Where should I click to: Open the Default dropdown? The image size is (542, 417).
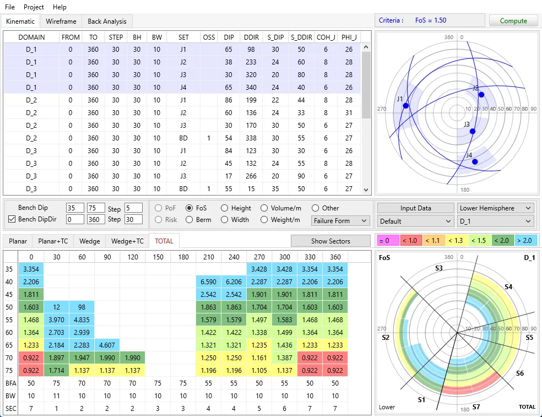tap(415, 221)
